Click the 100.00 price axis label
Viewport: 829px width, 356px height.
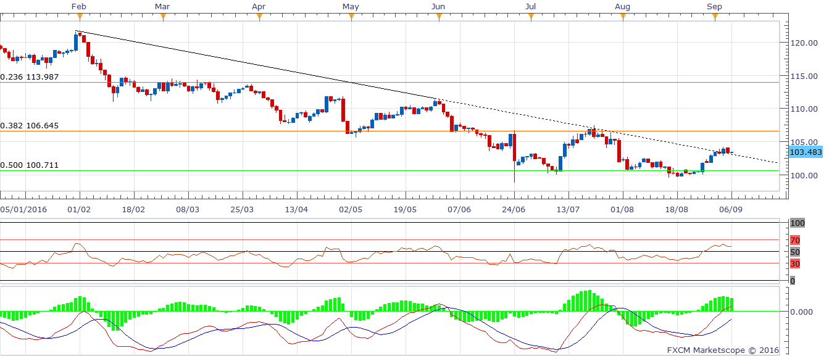(806, 175)
